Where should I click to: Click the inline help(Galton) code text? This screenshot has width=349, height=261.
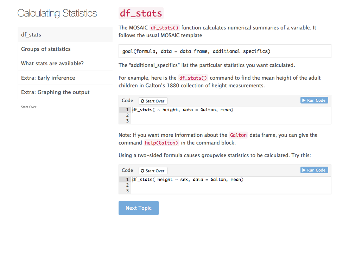[161, 143]
